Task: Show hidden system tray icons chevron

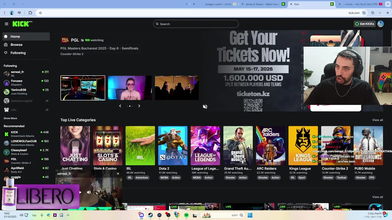Action: 68,215
